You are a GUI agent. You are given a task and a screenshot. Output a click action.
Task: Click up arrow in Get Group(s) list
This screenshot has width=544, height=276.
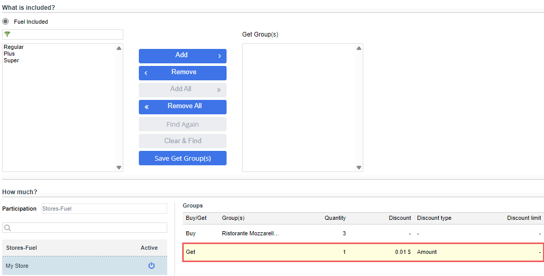[359, 48]
